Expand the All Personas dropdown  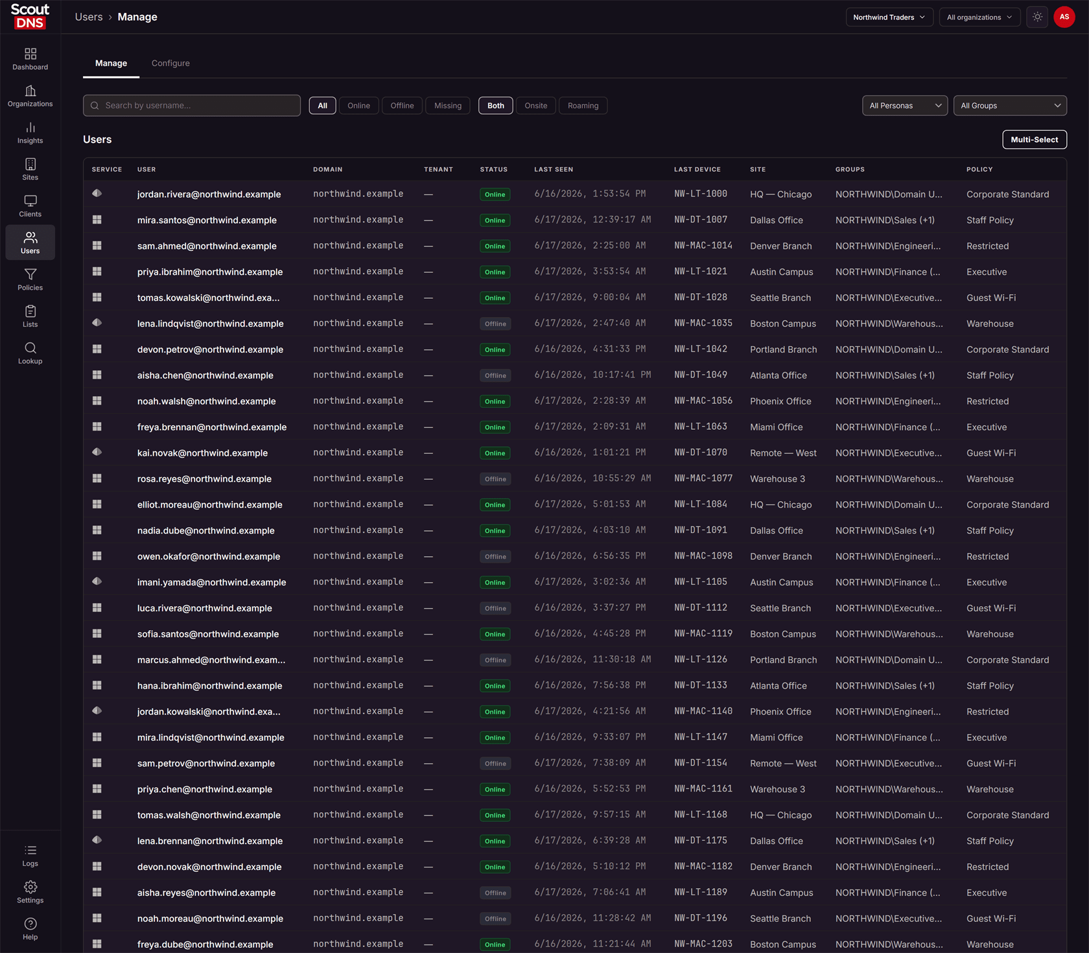(905, 106)
